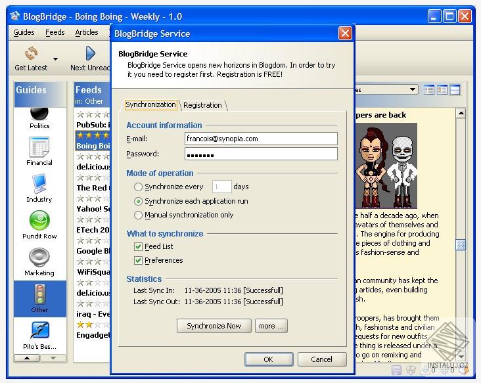Click the Next Unread arrow icon
This screenshot has width=481, height=383.
pyautogui.click(x=90, y=53)
